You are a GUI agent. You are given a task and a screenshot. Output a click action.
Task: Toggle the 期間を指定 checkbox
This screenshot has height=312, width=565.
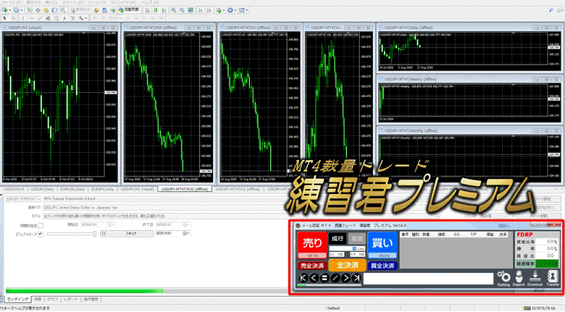(x=41, y=225)
